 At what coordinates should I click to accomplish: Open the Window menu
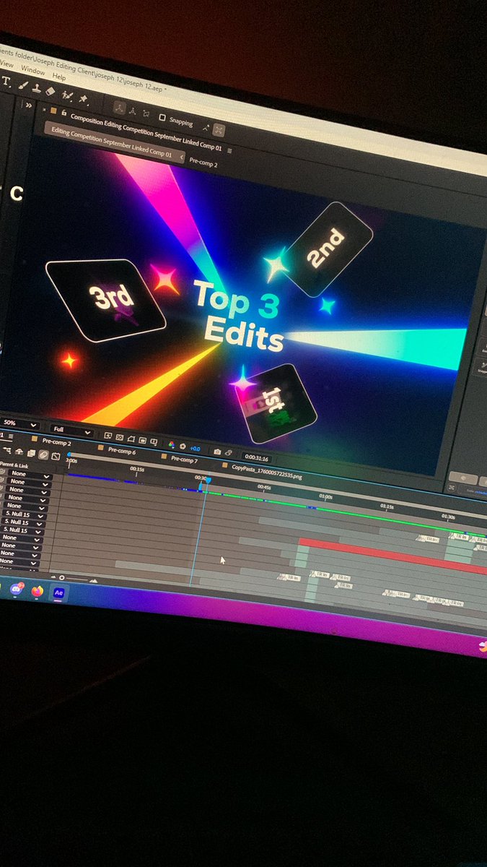32,70
